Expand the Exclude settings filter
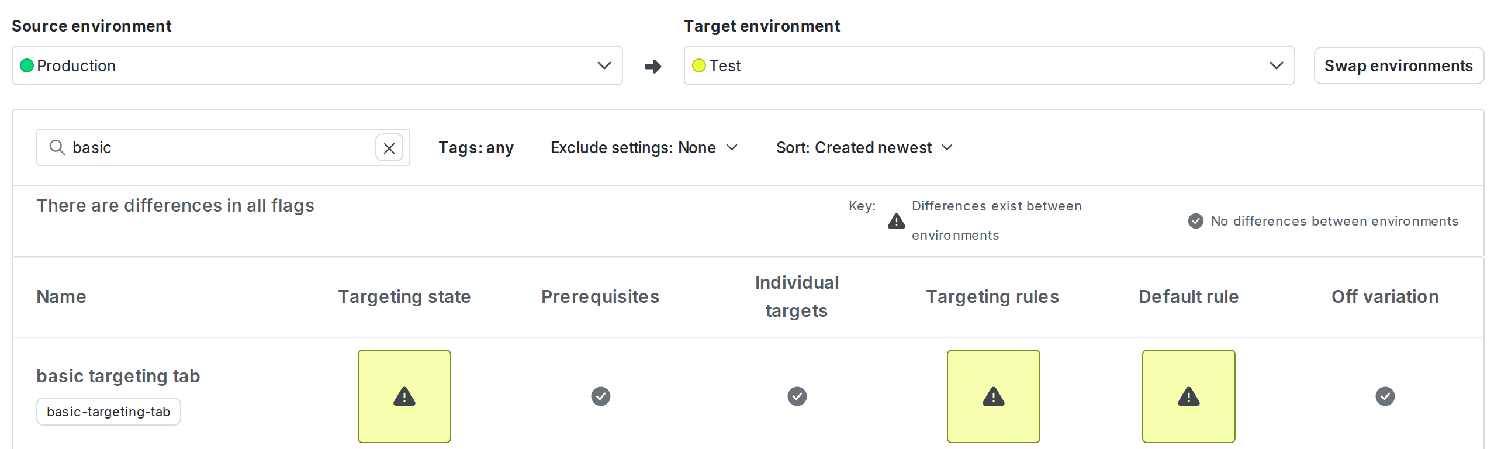Image resolution: width=1508 pixels, height=449 pixels. (x=644, y=147)
